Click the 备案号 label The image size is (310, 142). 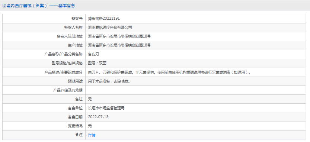[77, 19]
